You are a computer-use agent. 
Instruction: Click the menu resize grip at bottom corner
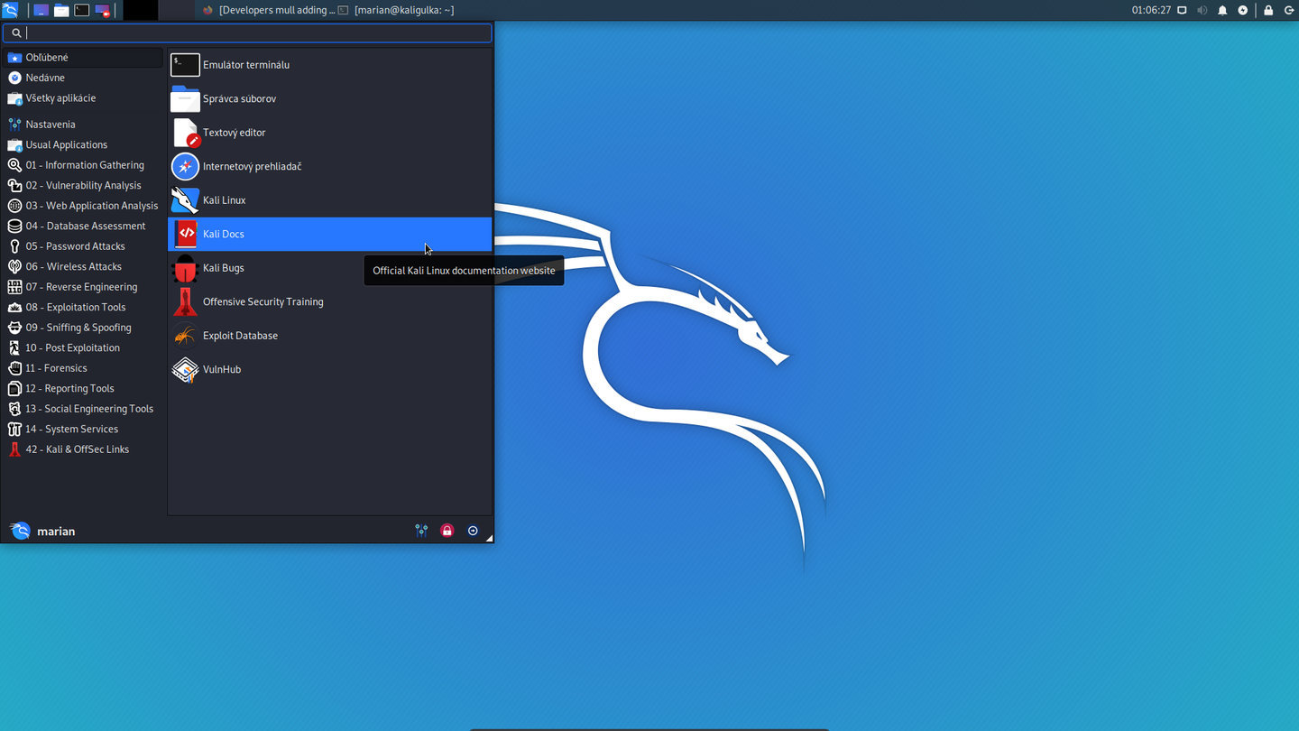point(489,539)
